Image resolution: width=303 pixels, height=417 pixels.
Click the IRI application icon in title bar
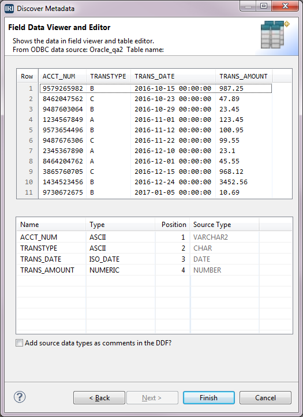point(9,8)
